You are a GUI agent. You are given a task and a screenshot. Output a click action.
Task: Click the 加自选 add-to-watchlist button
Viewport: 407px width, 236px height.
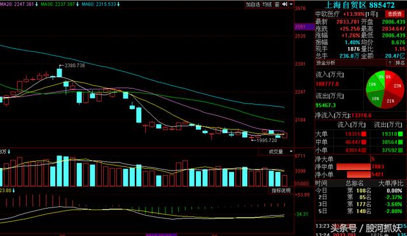point(253,4)
